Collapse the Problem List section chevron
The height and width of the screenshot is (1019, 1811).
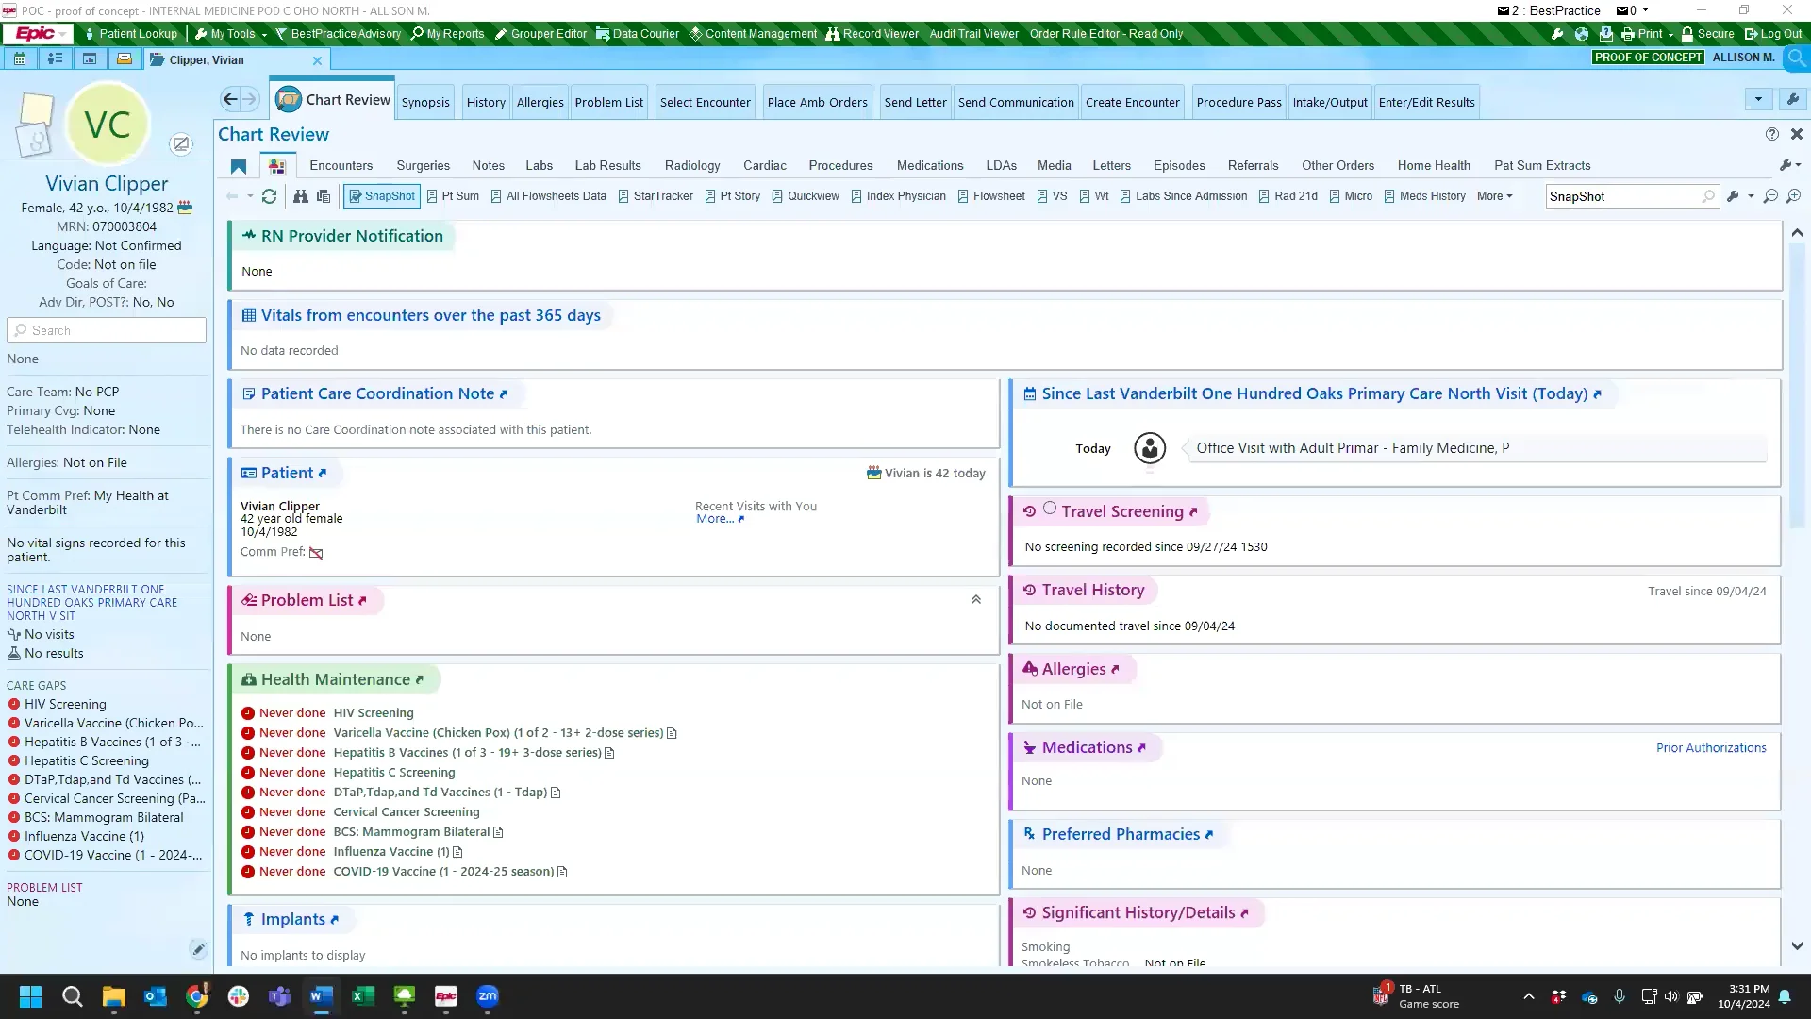click(976, 600)
